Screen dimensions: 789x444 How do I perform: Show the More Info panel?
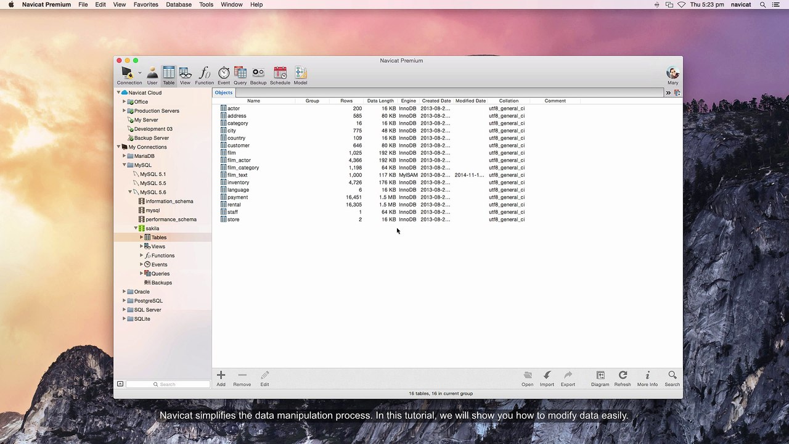coord(647,378)
